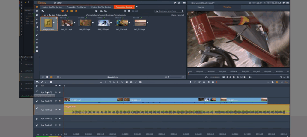Toggle the 3D filter in library
The width and height of the screenshot is (307, 137).
[x=125, y=11]
